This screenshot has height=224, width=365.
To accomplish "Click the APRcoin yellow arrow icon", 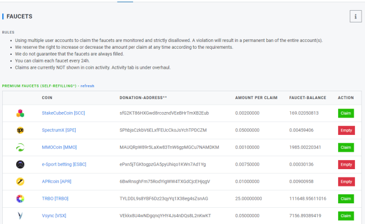I will pyautogui.click(x=20, y=181).
